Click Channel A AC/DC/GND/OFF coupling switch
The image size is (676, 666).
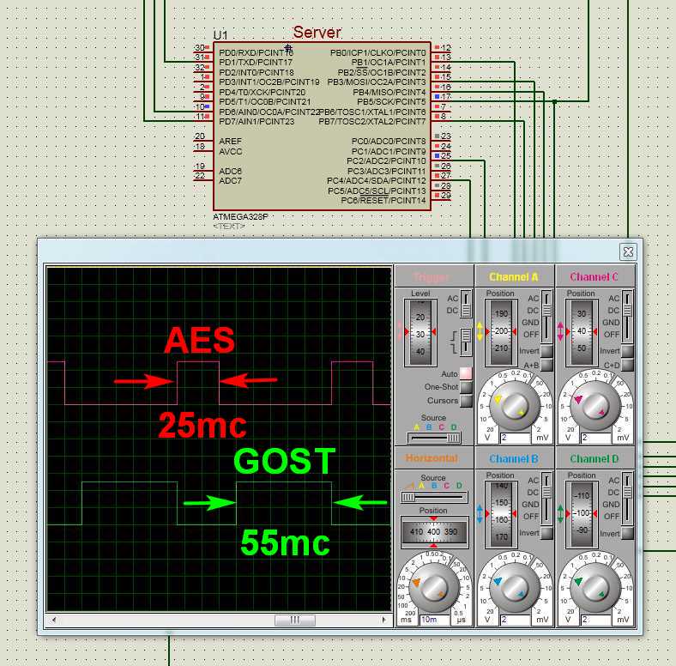point(547,316)
